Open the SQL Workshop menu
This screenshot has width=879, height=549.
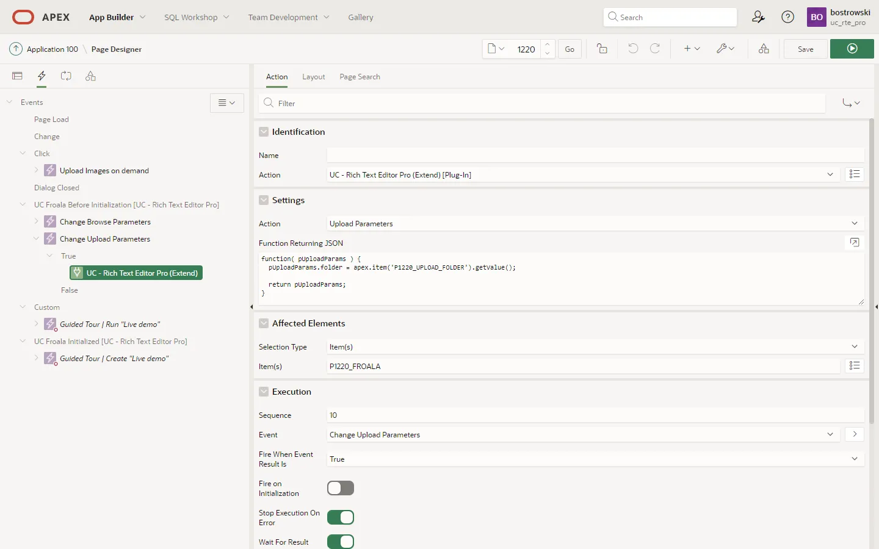pos(197,17)
